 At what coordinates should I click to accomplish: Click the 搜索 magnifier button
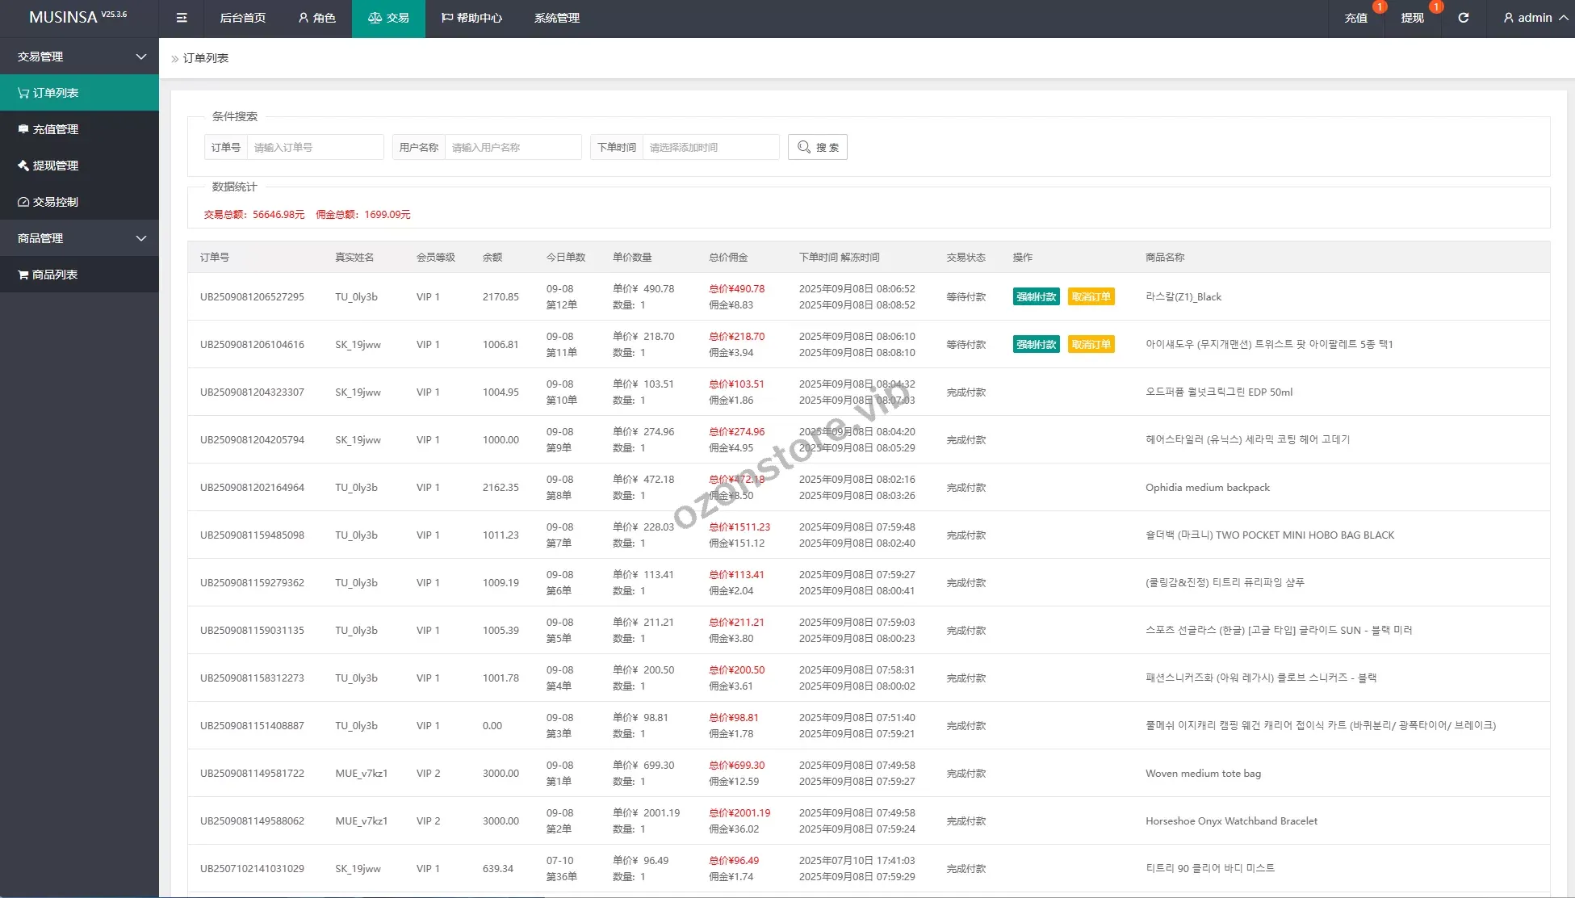817,147
